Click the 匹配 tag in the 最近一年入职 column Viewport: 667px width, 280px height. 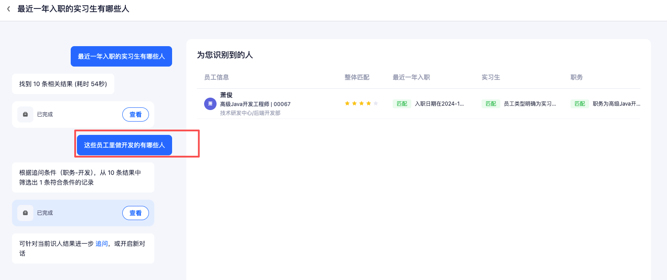coord(402,104)
